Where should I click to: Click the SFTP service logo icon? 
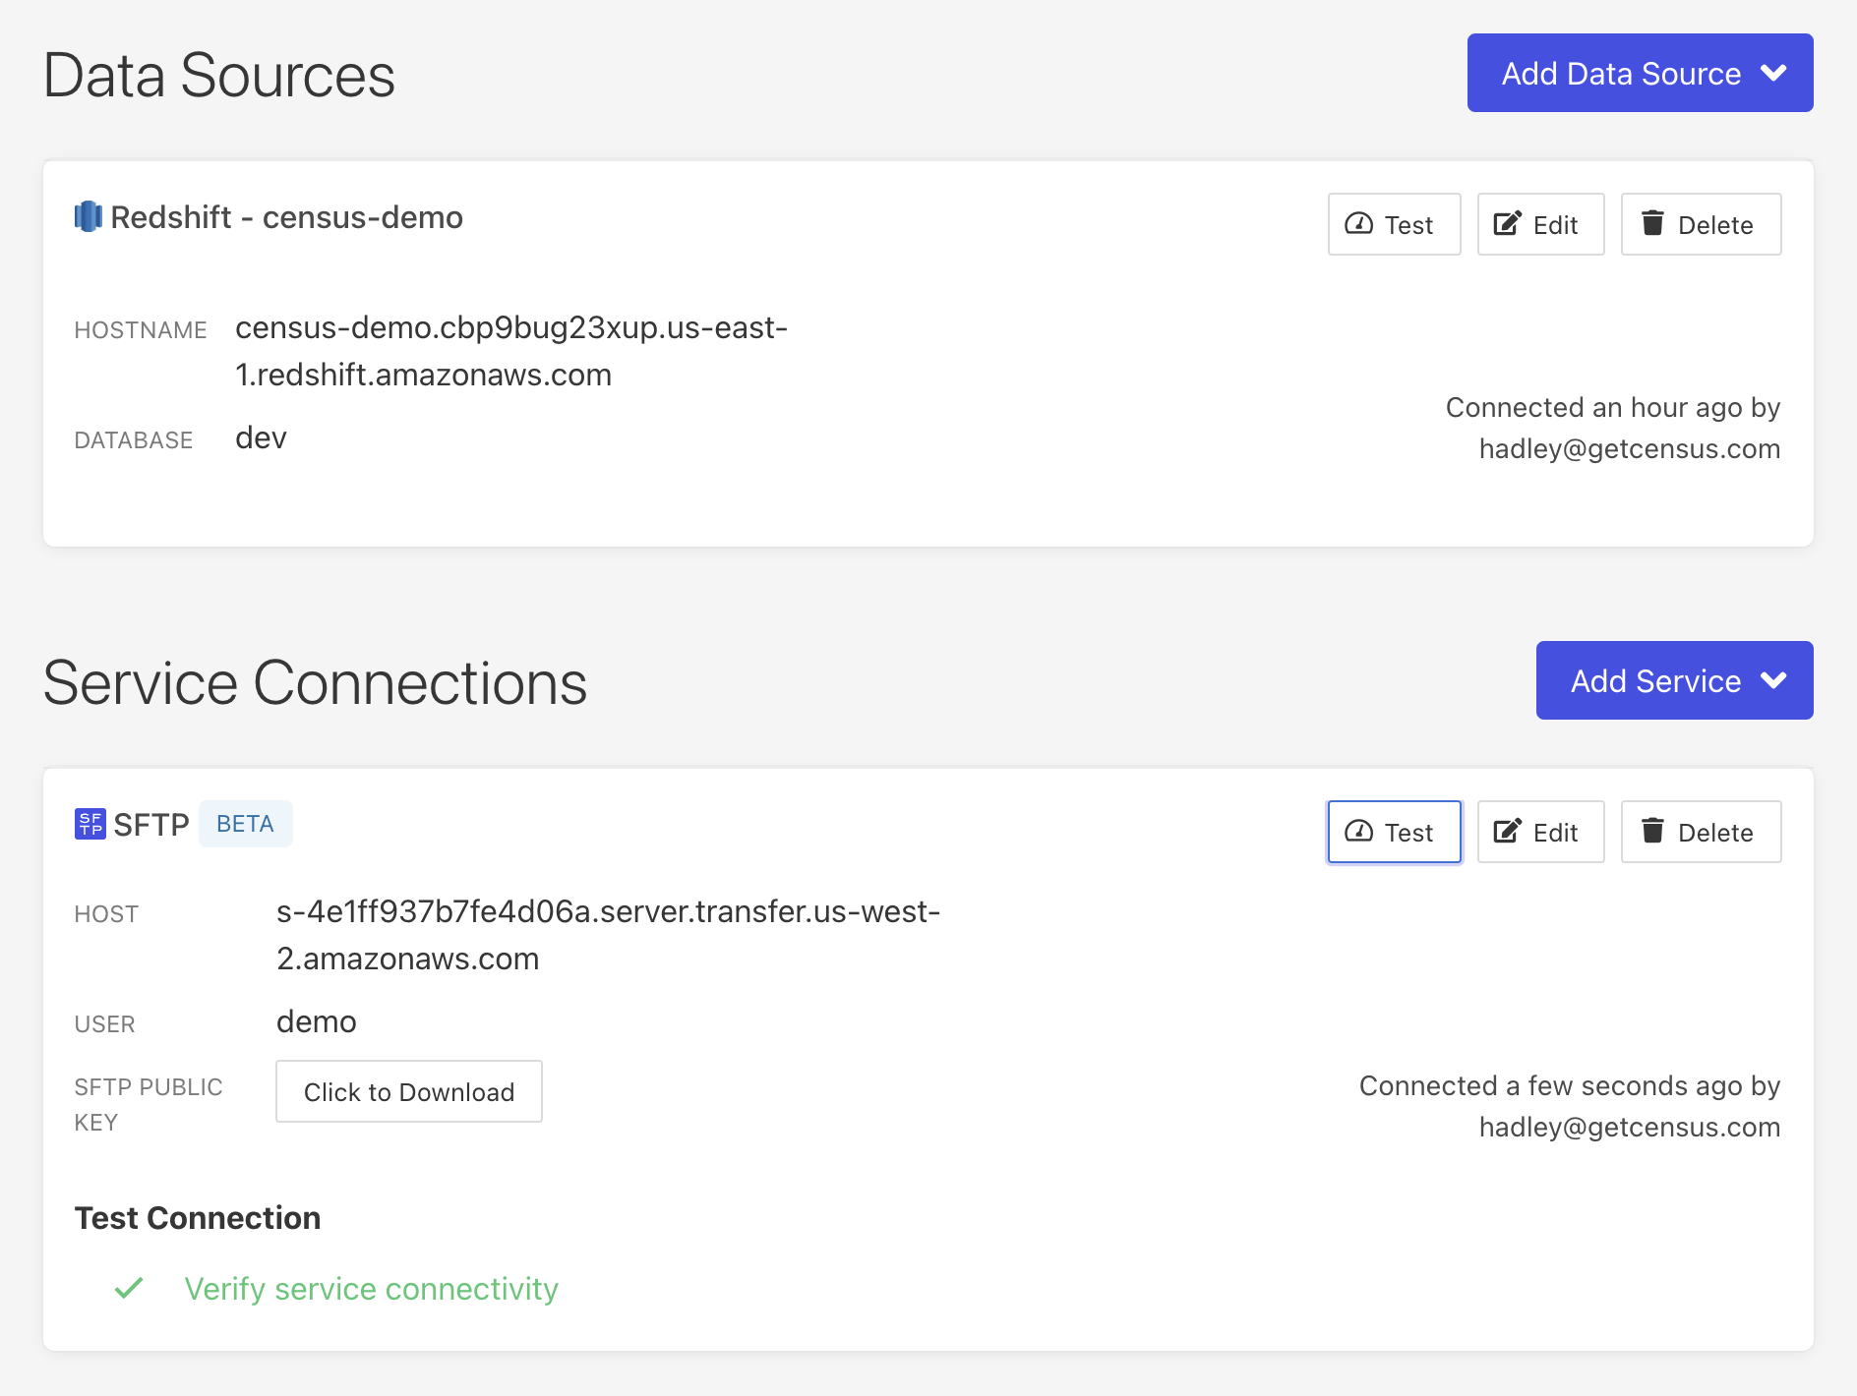(90, 824)
